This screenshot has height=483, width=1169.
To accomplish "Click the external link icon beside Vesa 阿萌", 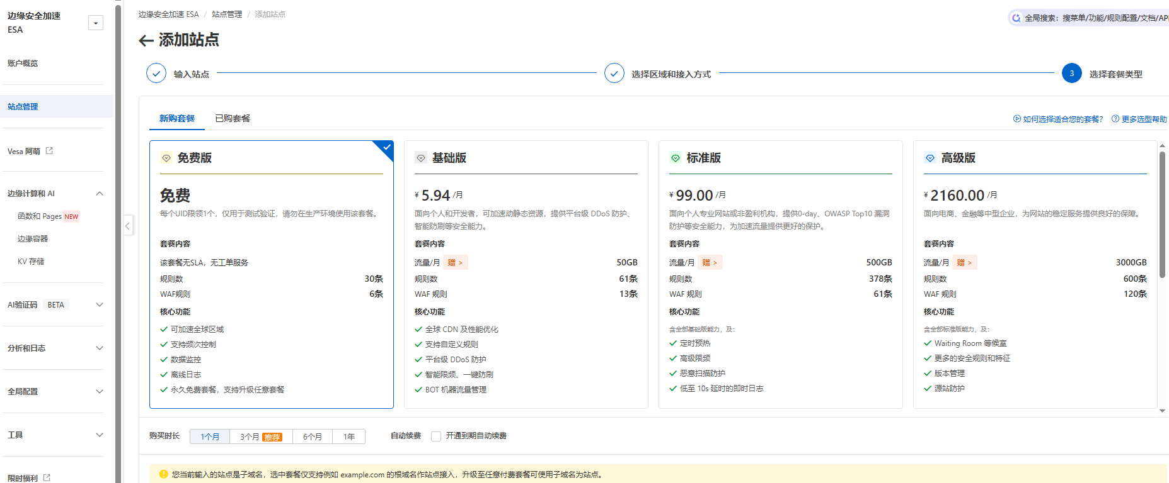I will 49,151.
